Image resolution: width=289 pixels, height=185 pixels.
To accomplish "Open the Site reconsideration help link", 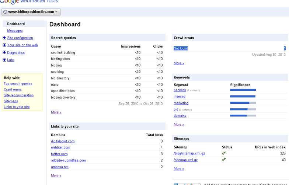I will coord(18,95).
